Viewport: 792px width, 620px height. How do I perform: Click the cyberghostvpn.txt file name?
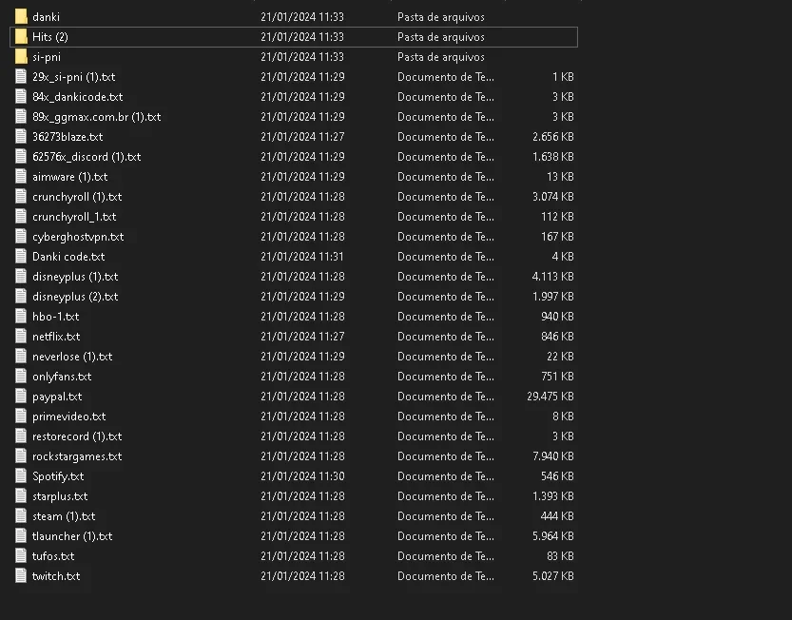click(78, 237)
